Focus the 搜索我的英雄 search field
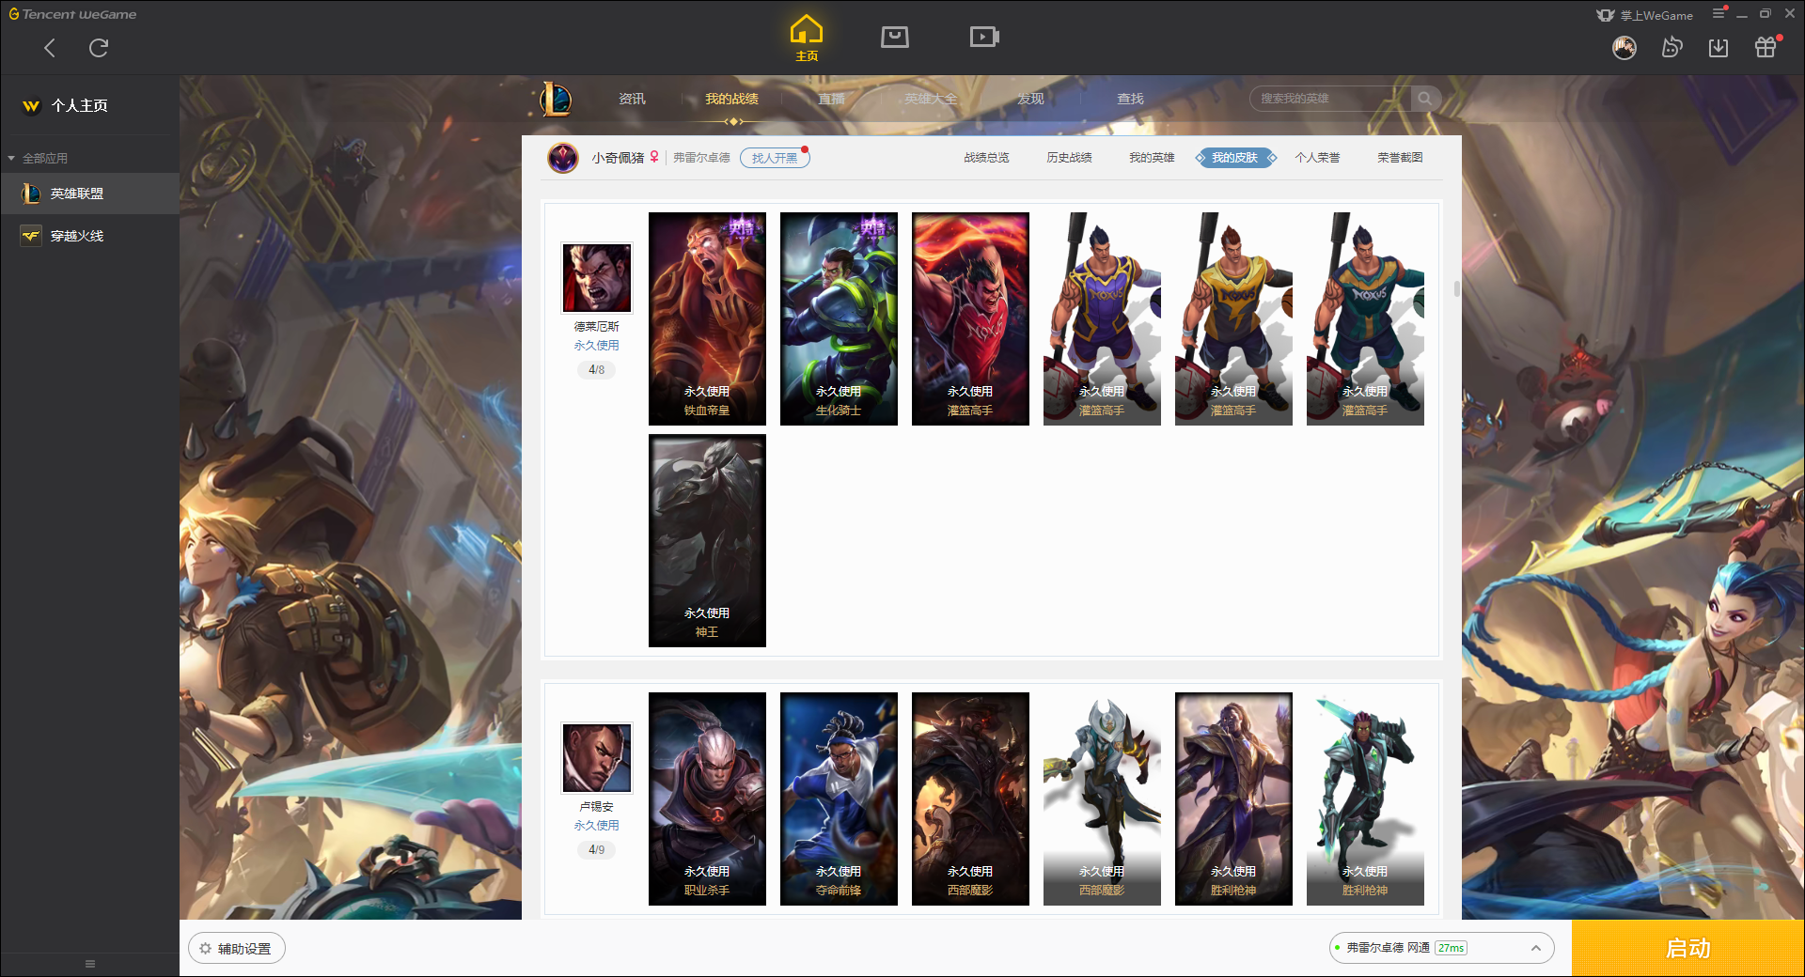Image resolution: width=1805 pixels, height=977 pixels. coord(1330,99)
